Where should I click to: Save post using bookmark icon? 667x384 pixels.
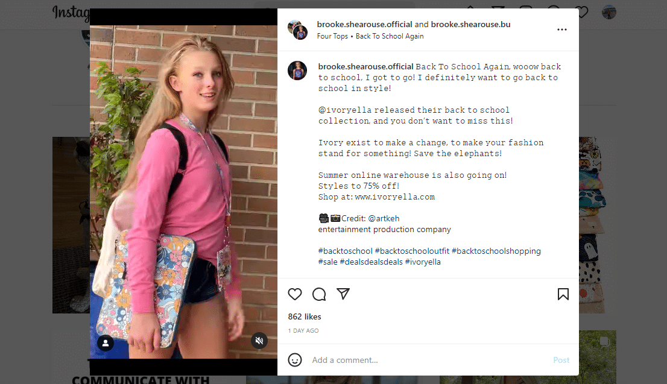[563, 294]
